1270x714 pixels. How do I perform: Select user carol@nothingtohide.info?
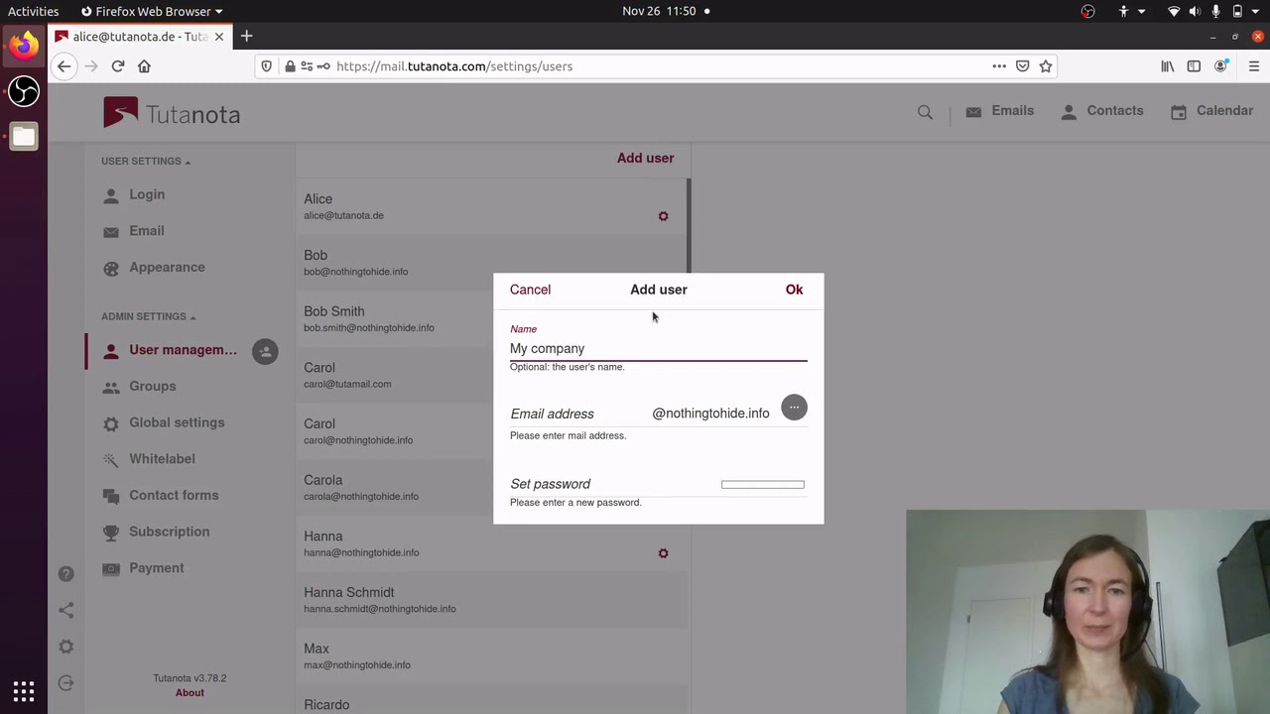pyautogui.click(x=490, y=431)
